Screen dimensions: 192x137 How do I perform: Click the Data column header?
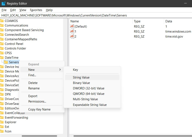coord(169,21)
